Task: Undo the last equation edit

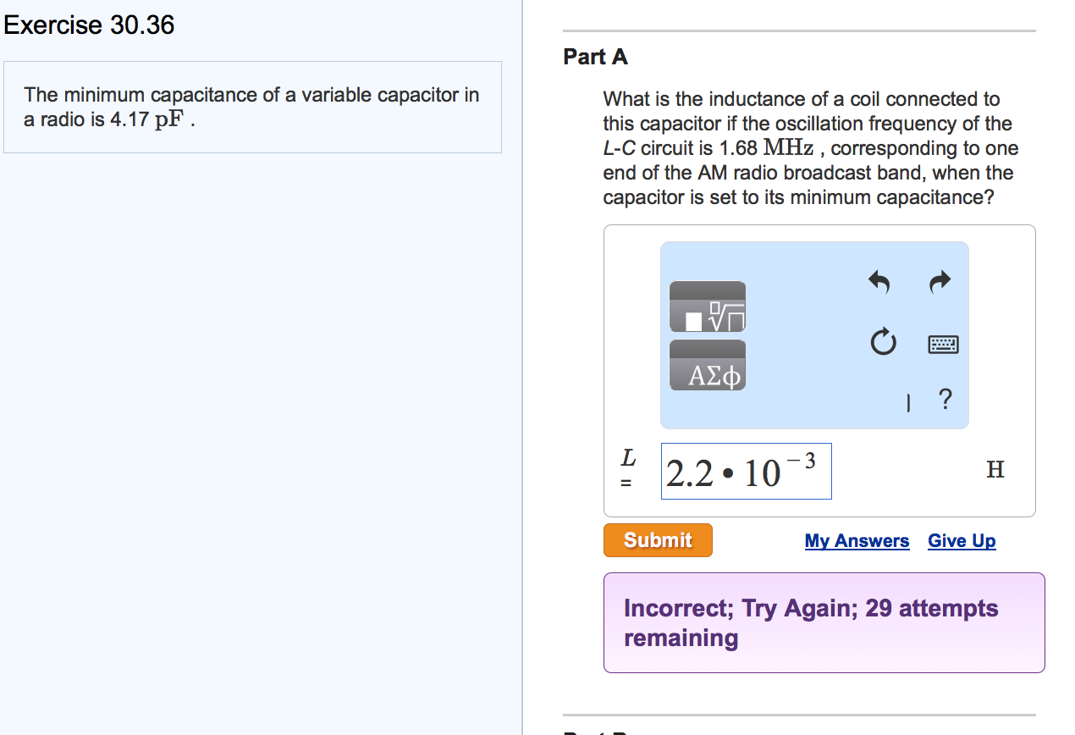Action: 878,281
